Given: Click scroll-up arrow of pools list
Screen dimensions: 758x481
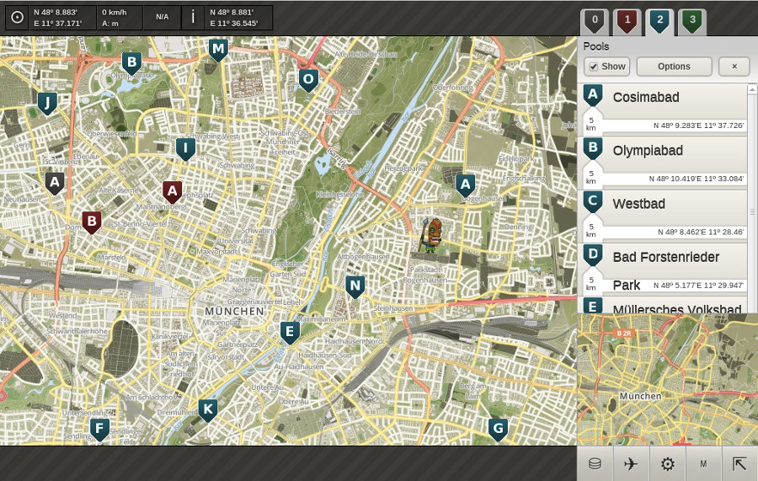Looking at the screenshot, I should pyautogui.click(x=752, y=89).
